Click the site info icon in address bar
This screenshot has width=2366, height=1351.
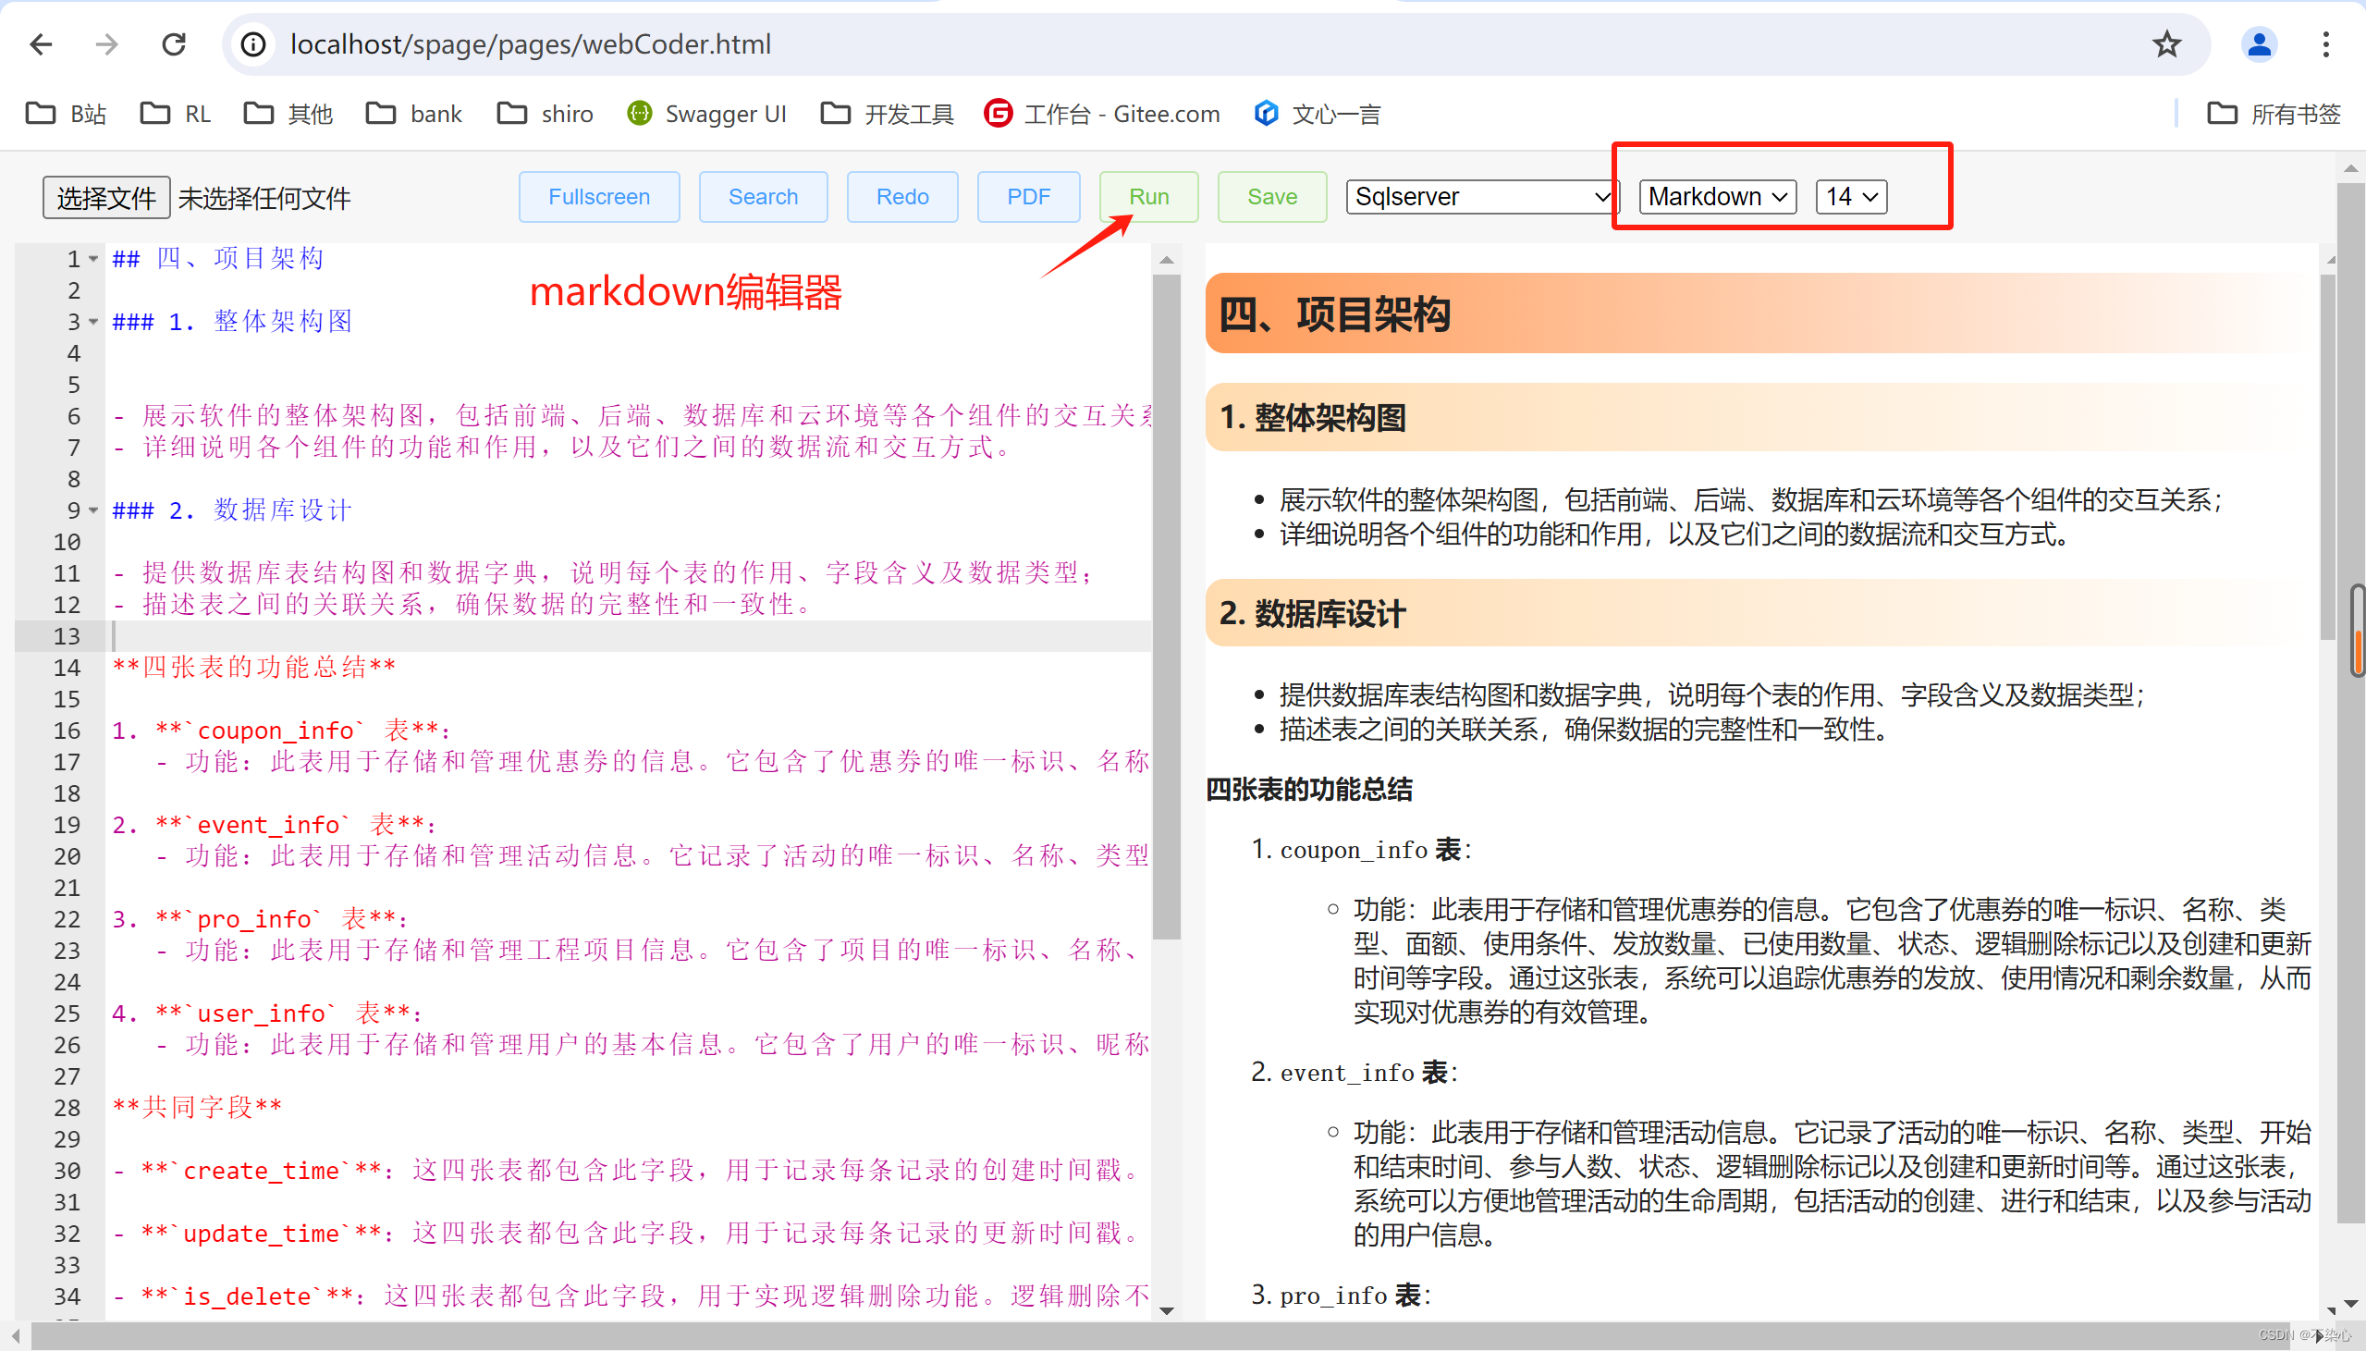point(253,43)
